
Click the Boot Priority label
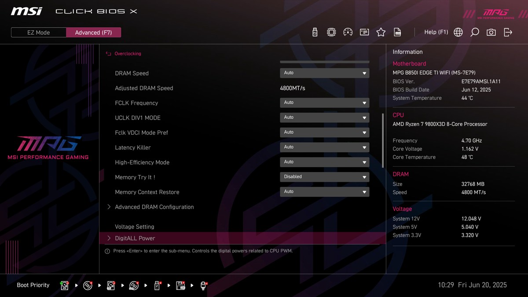click(x=33, y=285)
